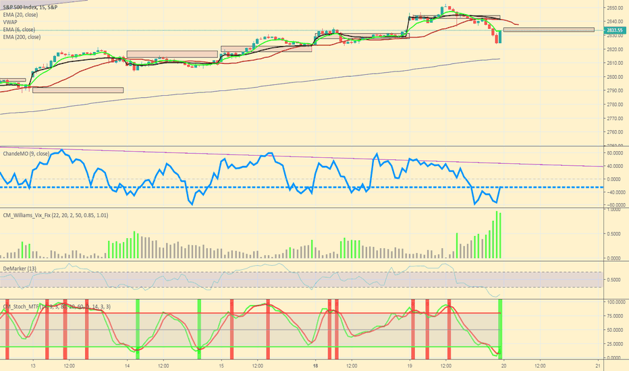Click the 2810.00 price axis label
The width and height of the screenshot is (629, 371).
[615, 63]
